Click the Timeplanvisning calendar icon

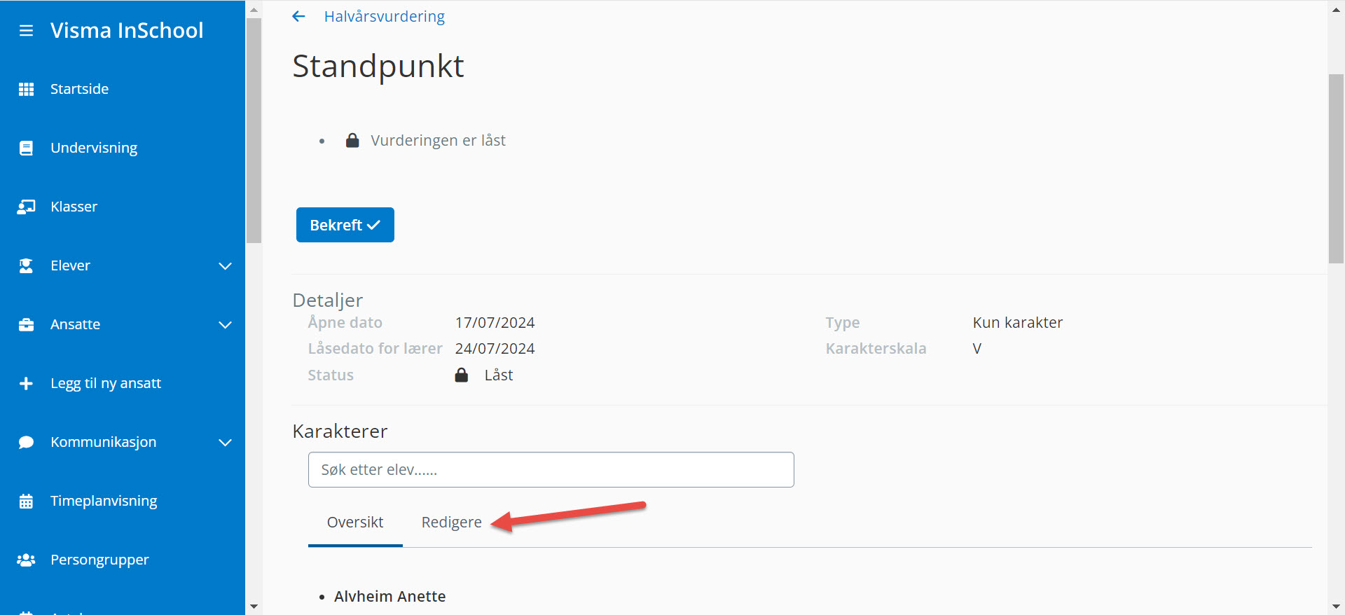(x=26, y=501)
